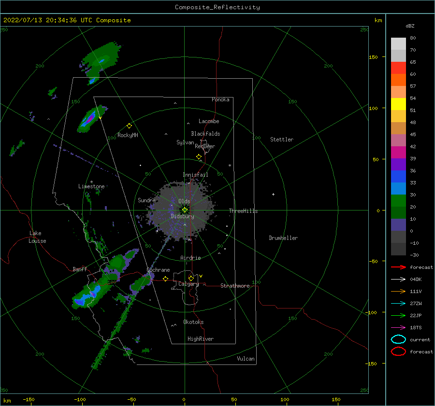Click the km unit label at top right

point(378,20)
